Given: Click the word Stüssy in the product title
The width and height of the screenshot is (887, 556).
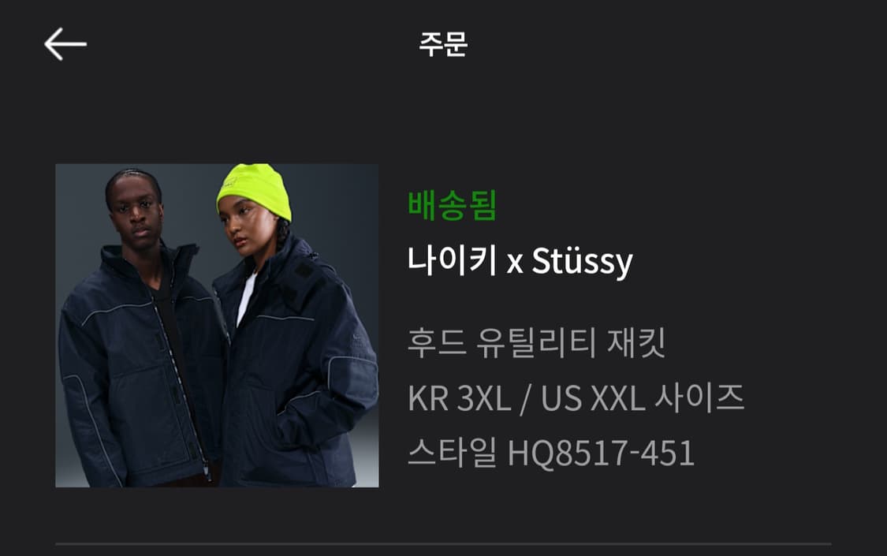Looking at the screenshot, I should pos(582,262).
